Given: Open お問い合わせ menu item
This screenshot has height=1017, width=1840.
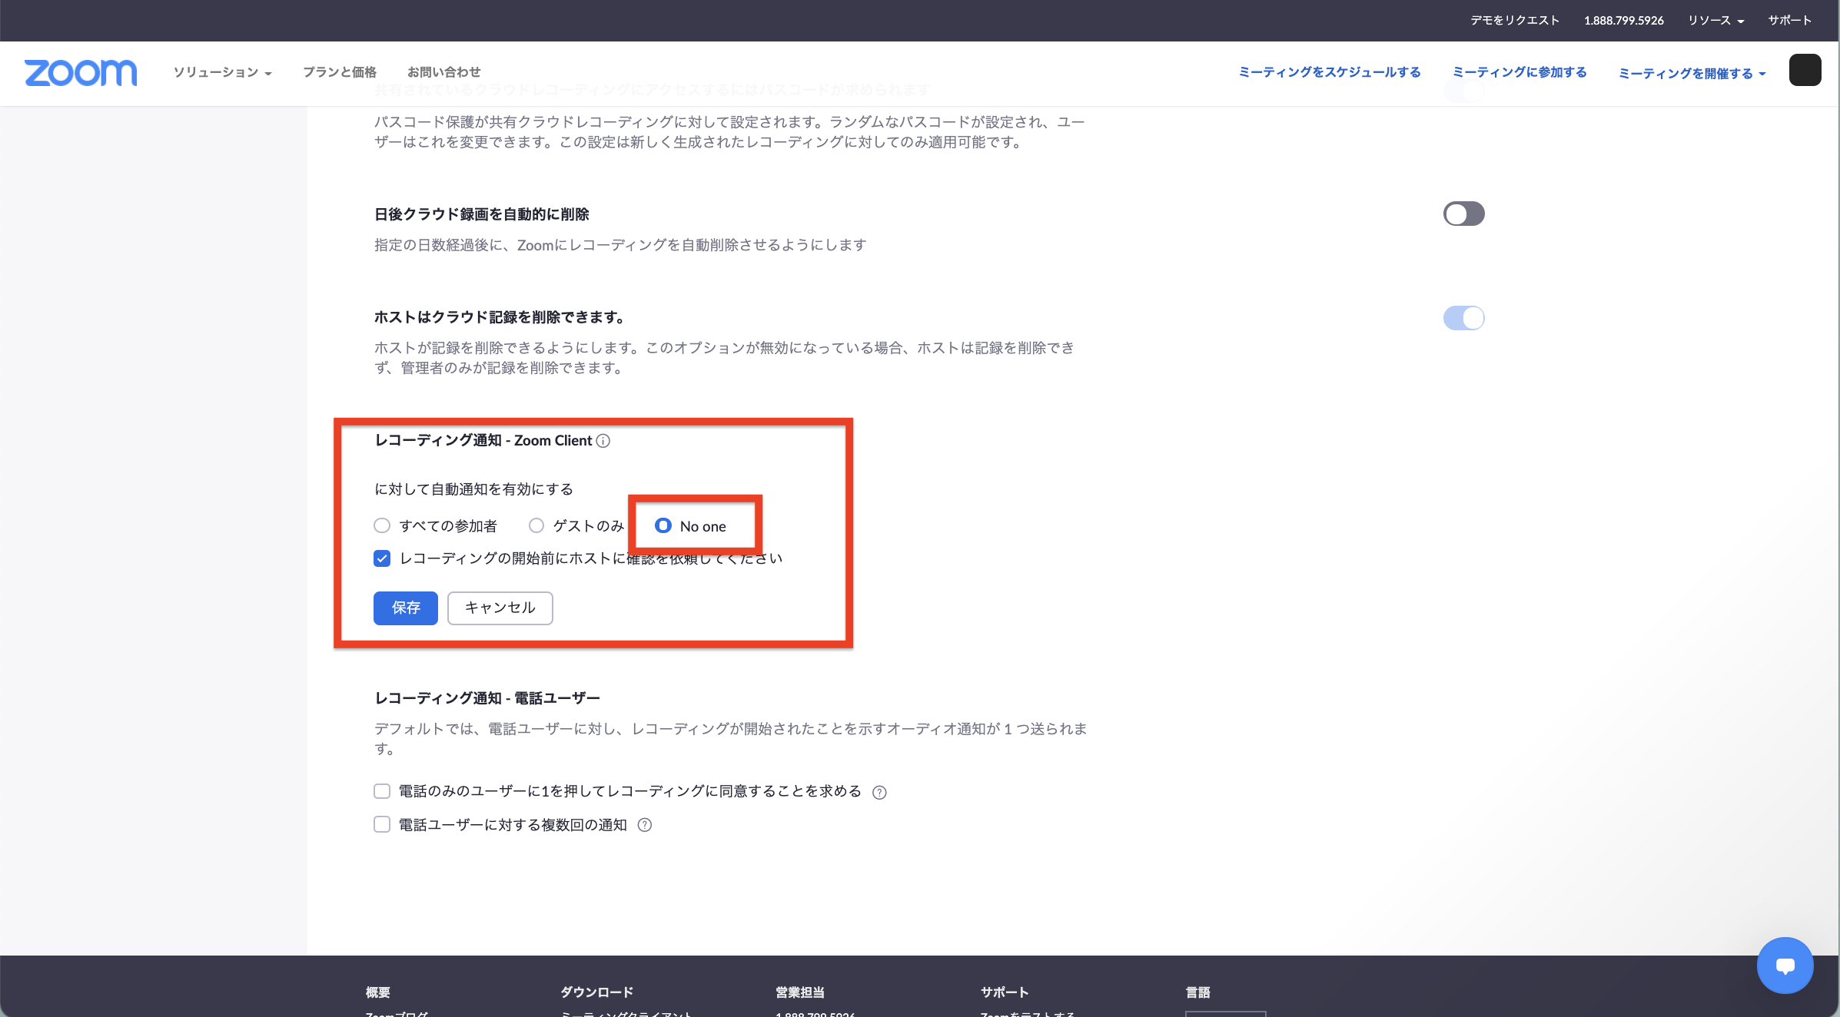Looking at the screenshot, I should 444,72.
